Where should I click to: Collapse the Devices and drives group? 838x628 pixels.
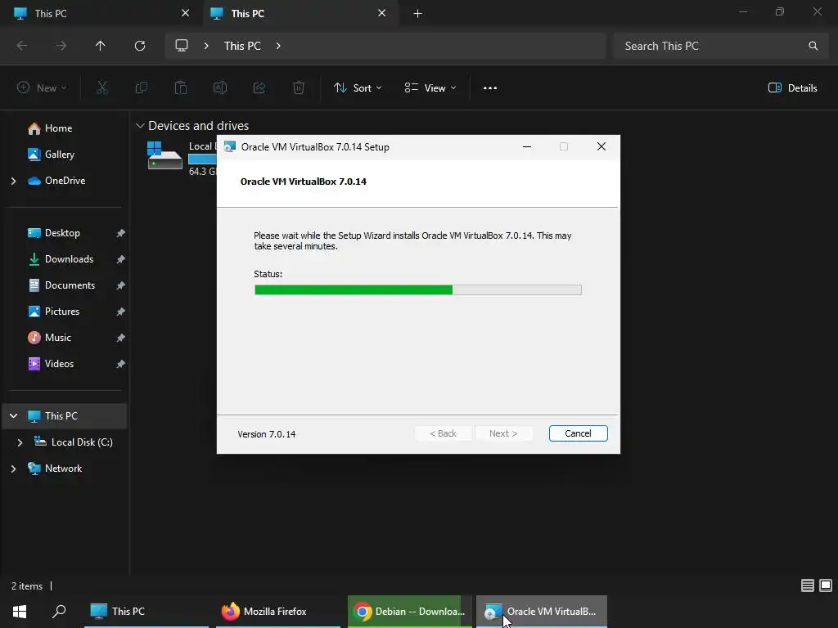coord(140,126)
